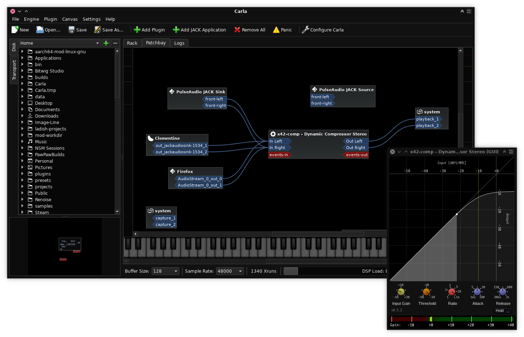Image resolution: width=524 pixels, height=337 pixels.
Task: Click capture_1 port on system node
Action: point(165,218)
